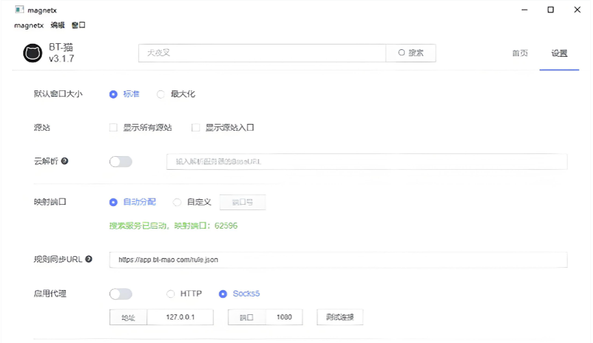
Task: Click the BT-猫 cat logo icon
Action: [x=33, y=53]
